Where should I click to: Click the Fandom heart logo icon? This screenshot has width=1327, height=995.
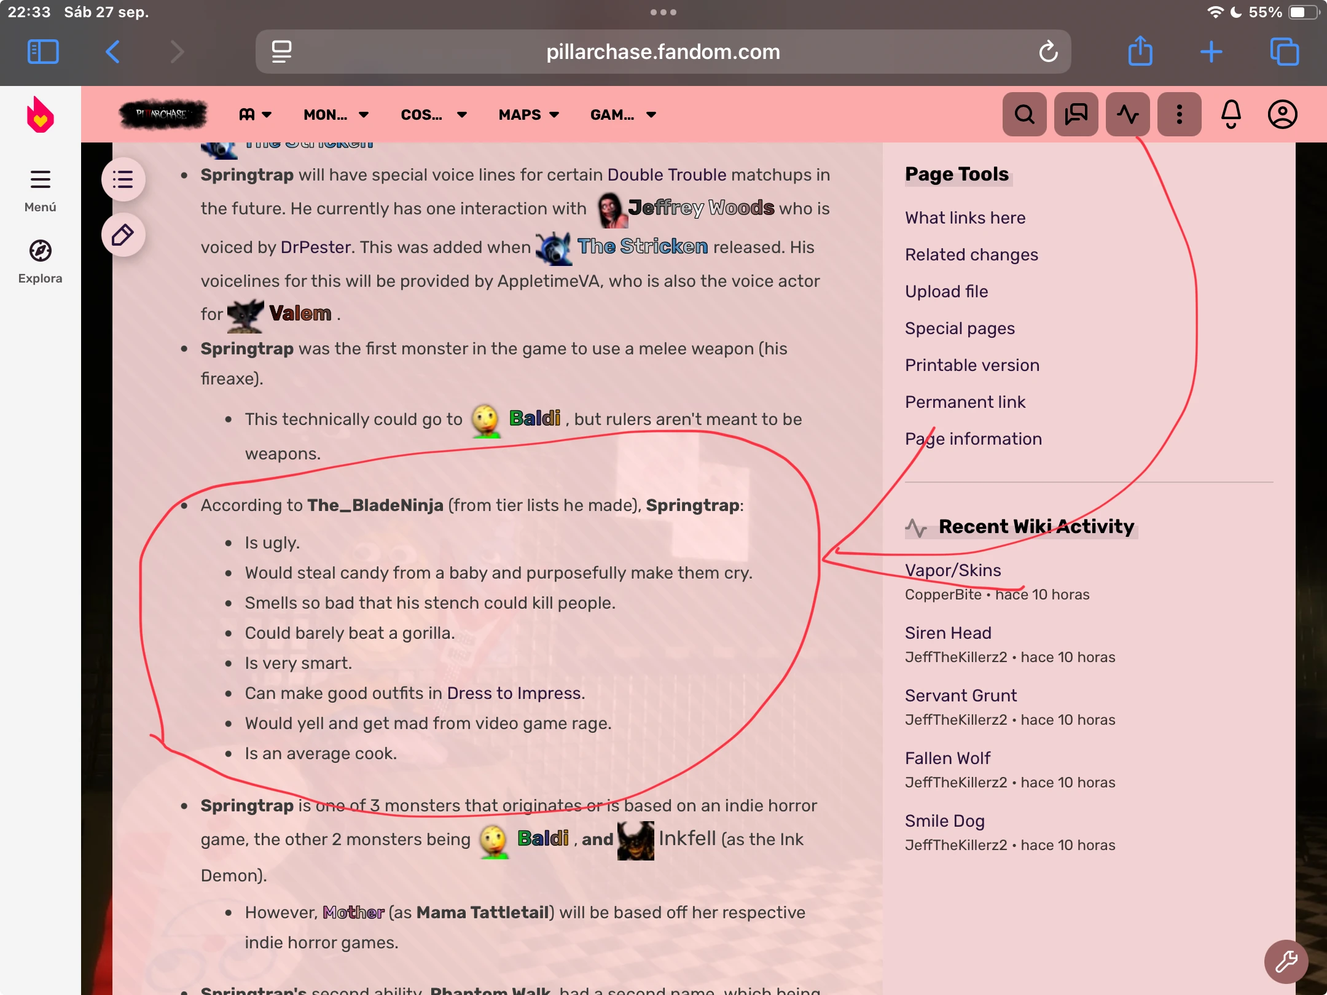40,115
